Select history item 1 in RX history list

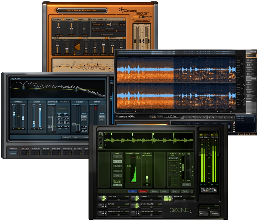[244, 116]
